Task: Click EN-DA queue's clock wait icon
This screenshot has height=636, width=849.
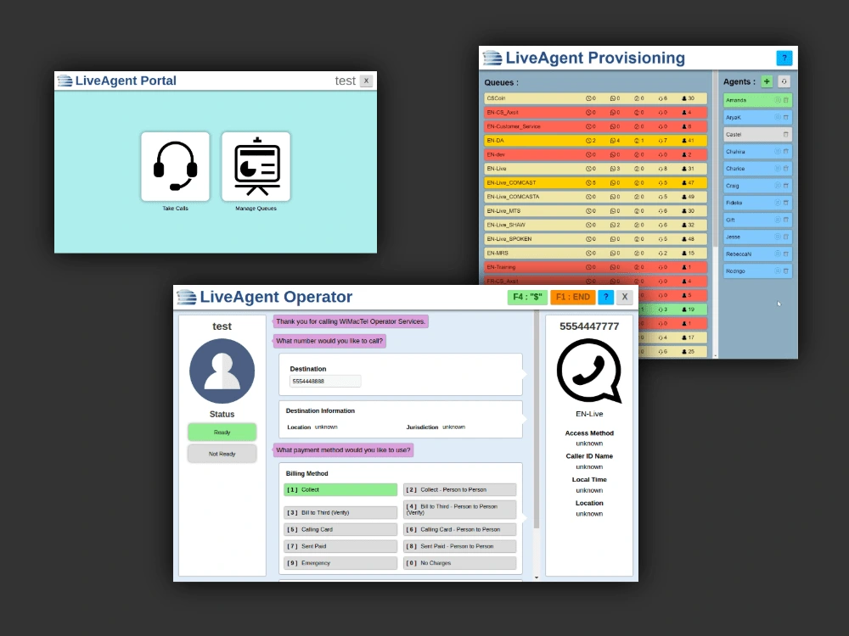Action: click(x=588, y=141)
